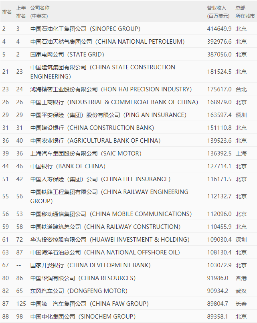The image size is (257, 323).
Task: Click city 武汉 in Dongfeng Motor row
Action: click(241, 291)
